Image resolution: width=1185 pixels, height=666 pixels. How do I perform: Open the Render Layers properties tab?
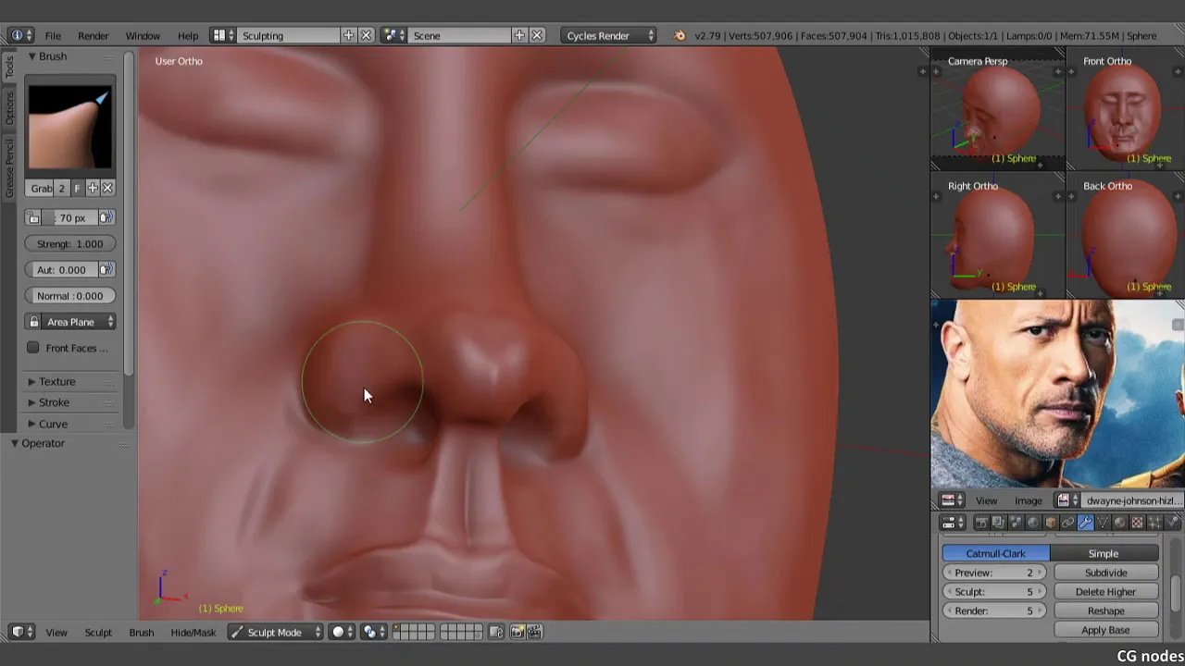click(998, 524)
